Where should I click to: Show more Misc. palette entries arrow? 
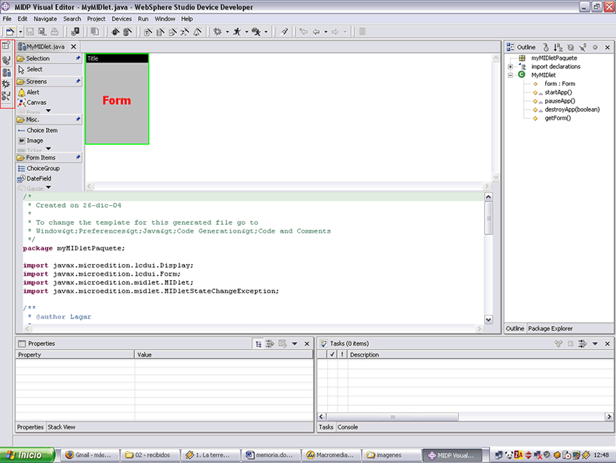49,149
